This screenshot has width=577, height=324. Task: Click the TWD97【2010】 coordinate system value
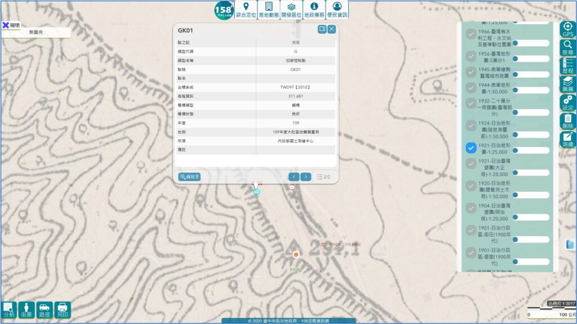click(x=295, y=87)
